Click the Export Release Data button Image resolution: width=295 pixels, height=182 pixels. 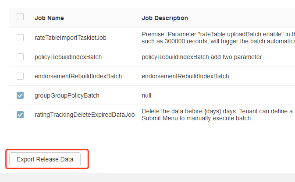tap(45, 159)
